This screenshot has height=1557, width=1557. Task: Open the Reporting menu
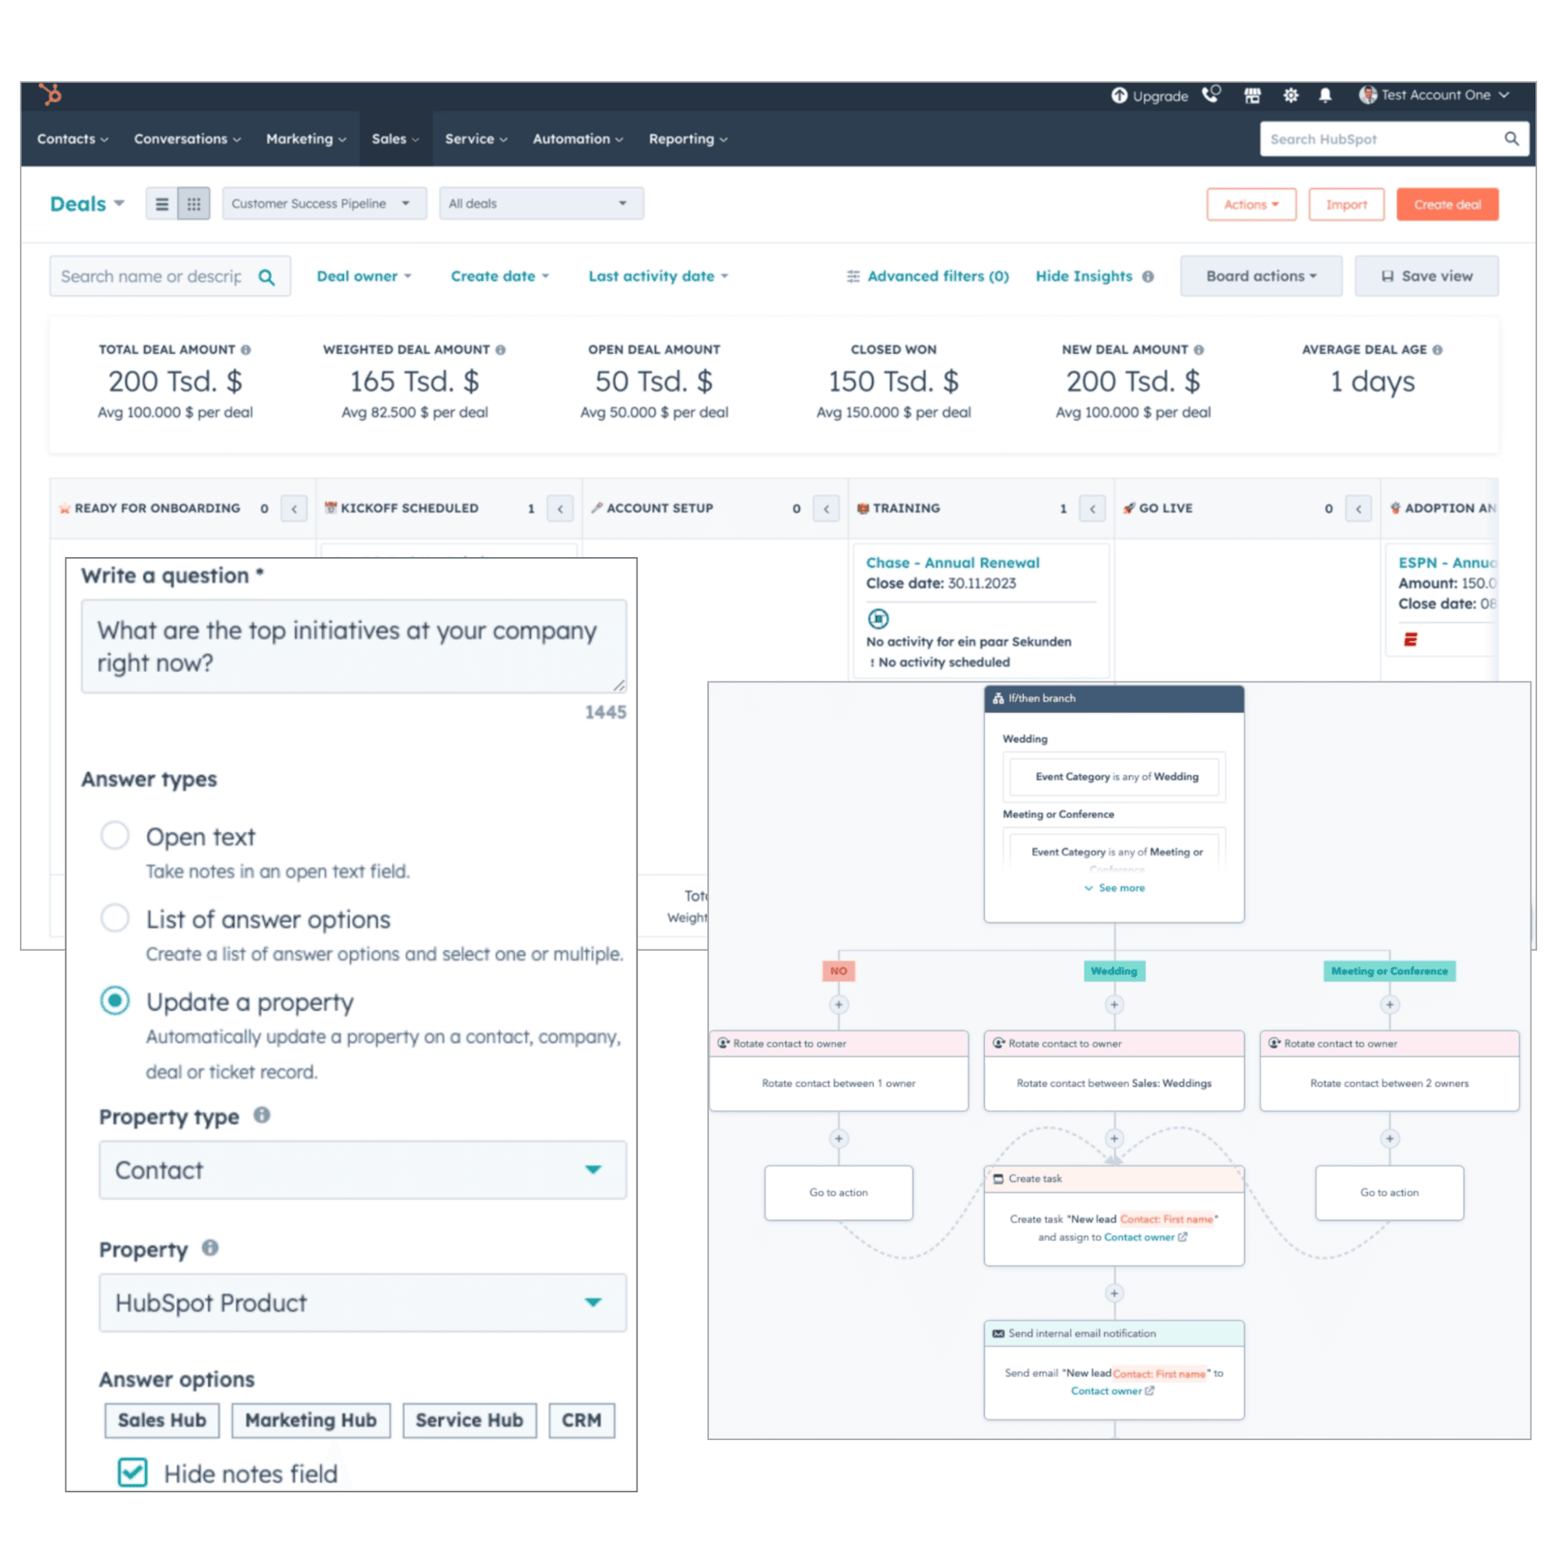pyautogui.click(x=687, y=139)
